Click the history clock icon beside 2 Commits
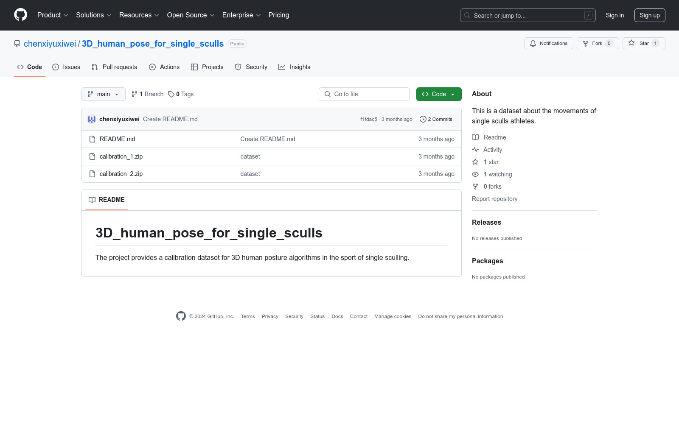679x424 pixels. pyautogui.click(x=423, y=119)
